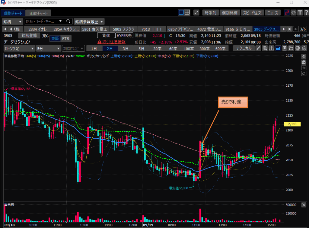Open the 銘柄参照履歴 dropdown
Viewport: 309px width, 228px height.
pyautogui.click(x=89, y=21)
